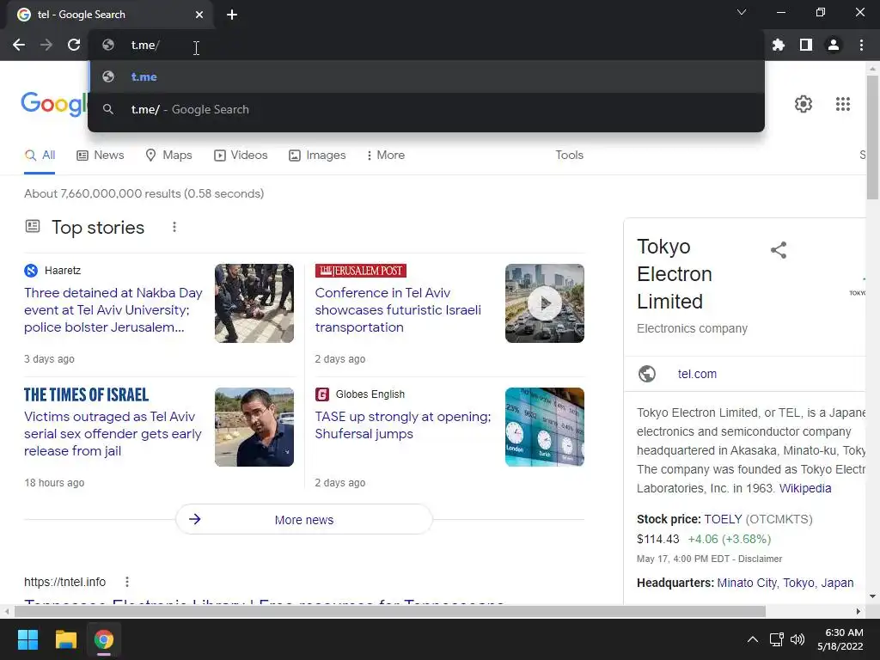Click the scroll right arrow
The width and height of the screenshot is (880, 660).
click(859, 611)
